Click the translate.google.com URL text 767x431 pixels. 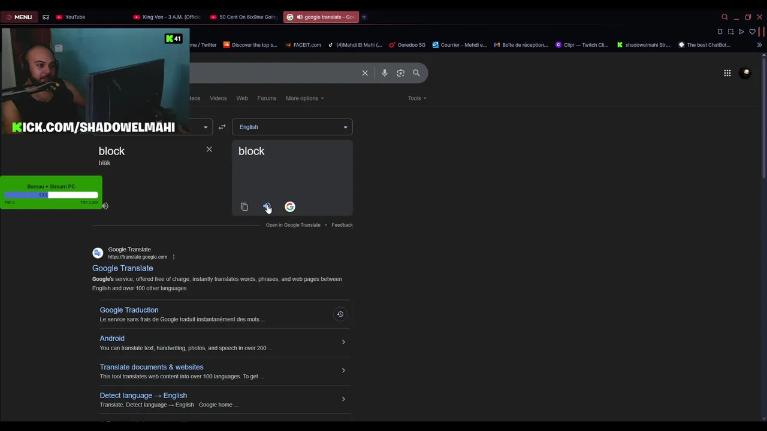click(x=137, y=257)
